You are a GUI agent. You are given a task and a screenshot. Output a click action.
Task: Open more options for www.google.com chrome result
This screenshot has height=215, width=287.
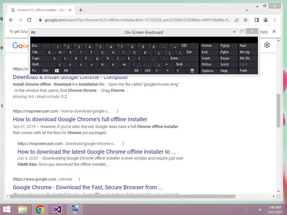tap(79, 179)
